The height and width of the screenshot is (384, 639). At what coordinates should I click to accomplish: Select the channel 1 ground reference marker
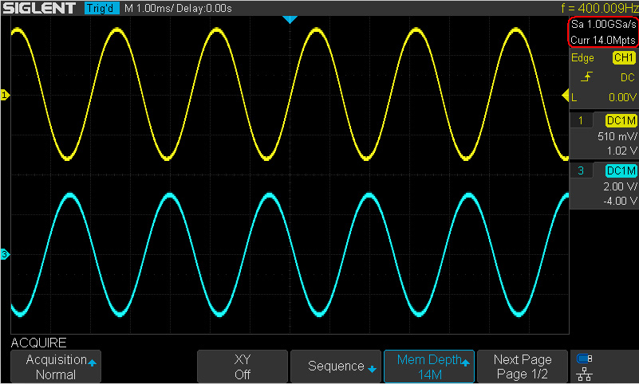5,96
